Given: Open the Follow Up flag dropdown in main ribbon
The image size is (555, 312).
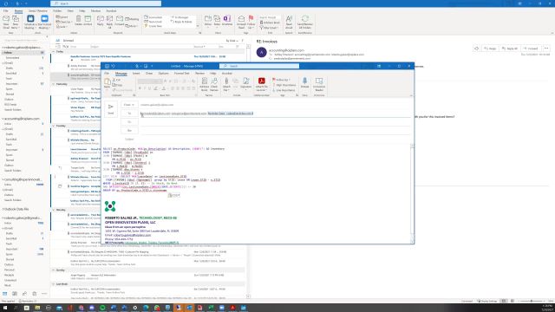Looking at the screenshot, I should (251, 22).
